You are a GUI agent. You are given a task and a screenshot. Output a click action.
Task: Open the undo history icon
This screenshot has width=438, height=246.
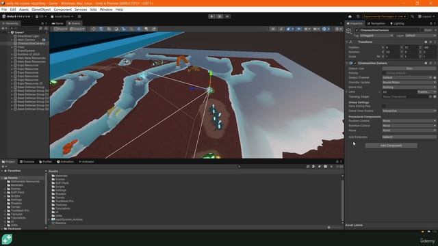pyautogui.click(x=358, y=16)
